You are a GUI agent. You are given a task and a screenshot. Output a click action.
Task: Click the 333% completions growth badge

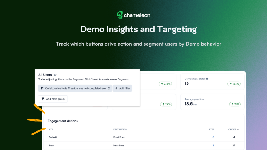pyautogui.click(x=234, y=84)
